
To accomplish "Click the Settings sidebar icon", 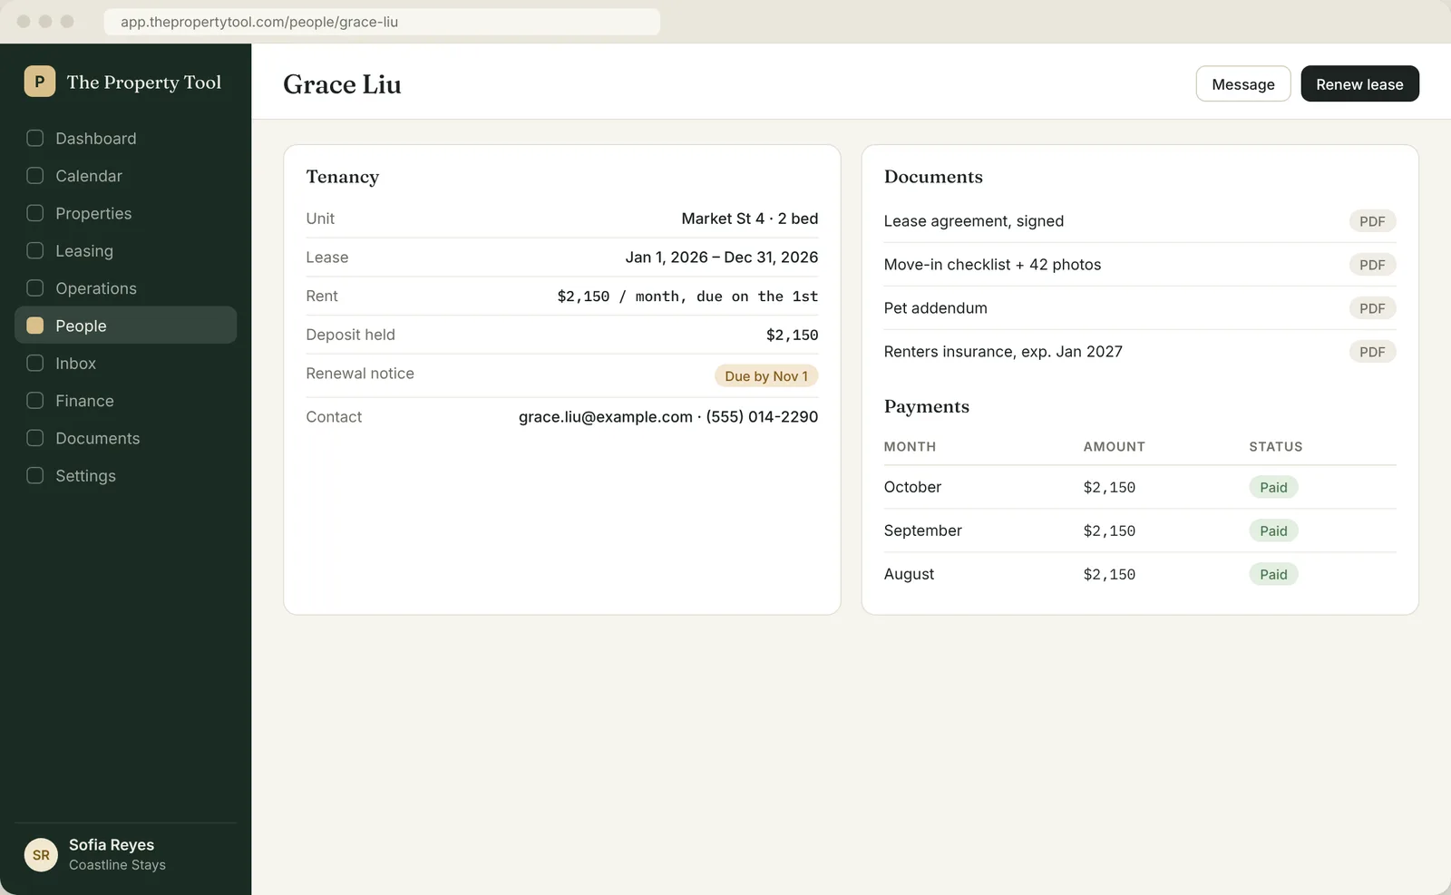I will pos(35,475).
